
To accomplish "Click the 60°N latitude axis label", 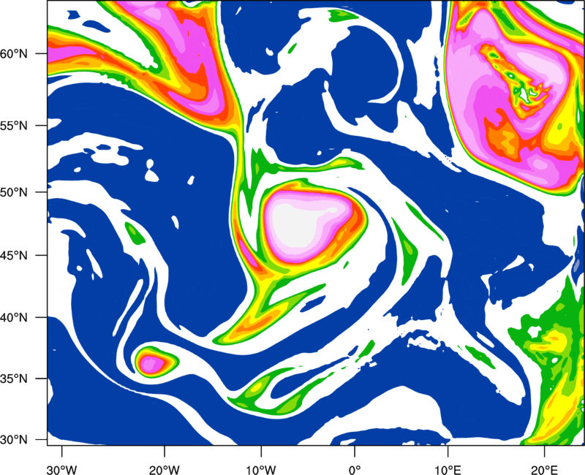I will [x=14, y=54].
